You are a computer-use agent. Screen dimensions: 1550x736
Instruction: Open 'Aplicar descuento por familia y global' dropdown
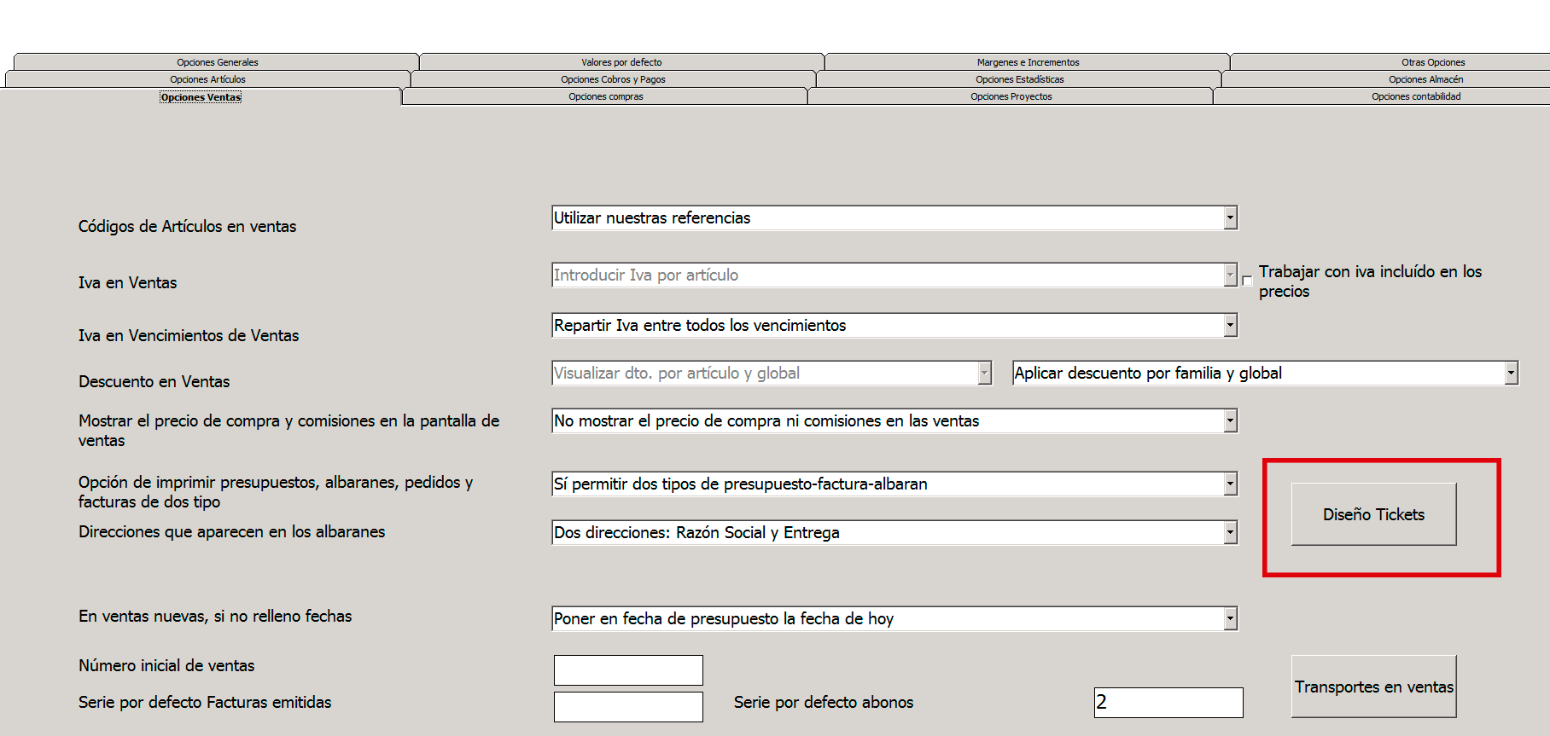pos(1511,374)
